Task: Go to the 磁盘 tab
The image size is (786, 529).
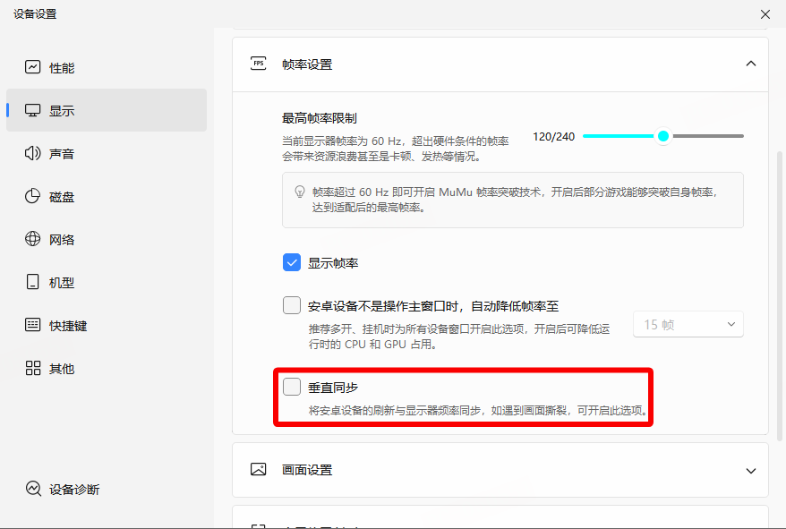Action: click(107, 197)
